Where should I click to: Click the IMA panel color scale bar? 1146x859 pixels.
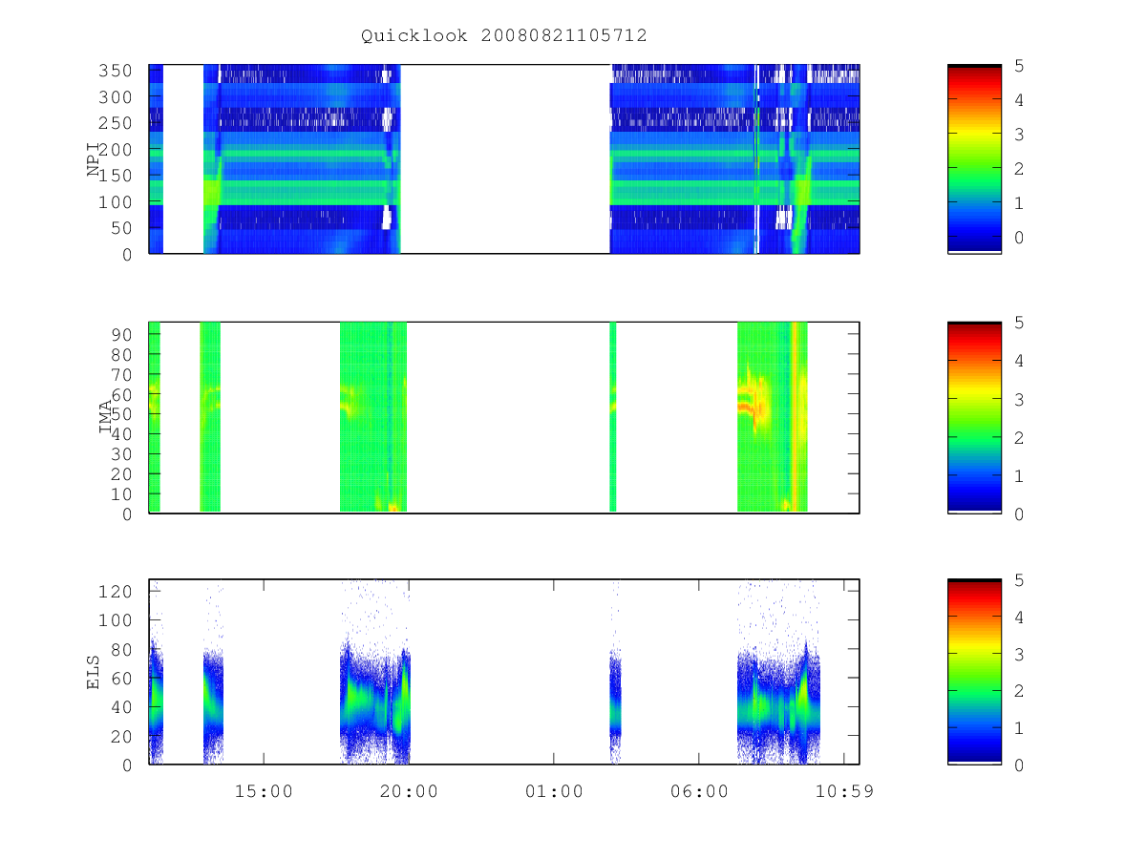974,417
